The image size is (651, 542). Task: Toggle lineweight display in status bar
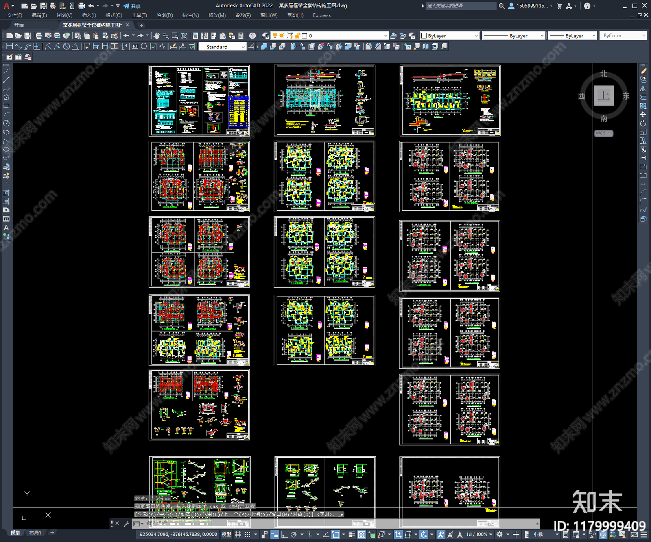click(x=352, y=534)
